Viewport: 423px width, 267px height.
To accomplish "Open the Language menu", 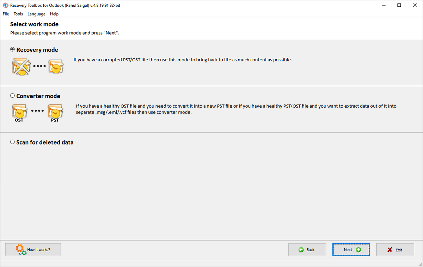I will pos(36,14).
